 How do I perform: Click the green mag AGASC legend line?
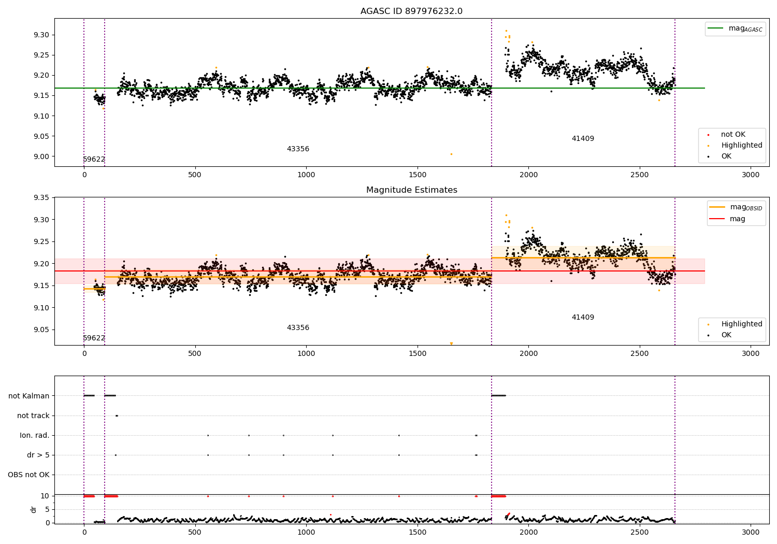[716, 28]
